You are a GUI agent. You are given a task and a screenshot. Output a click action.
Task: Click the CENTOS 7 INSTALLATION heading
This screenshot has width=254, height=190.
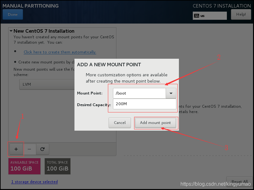222,6
